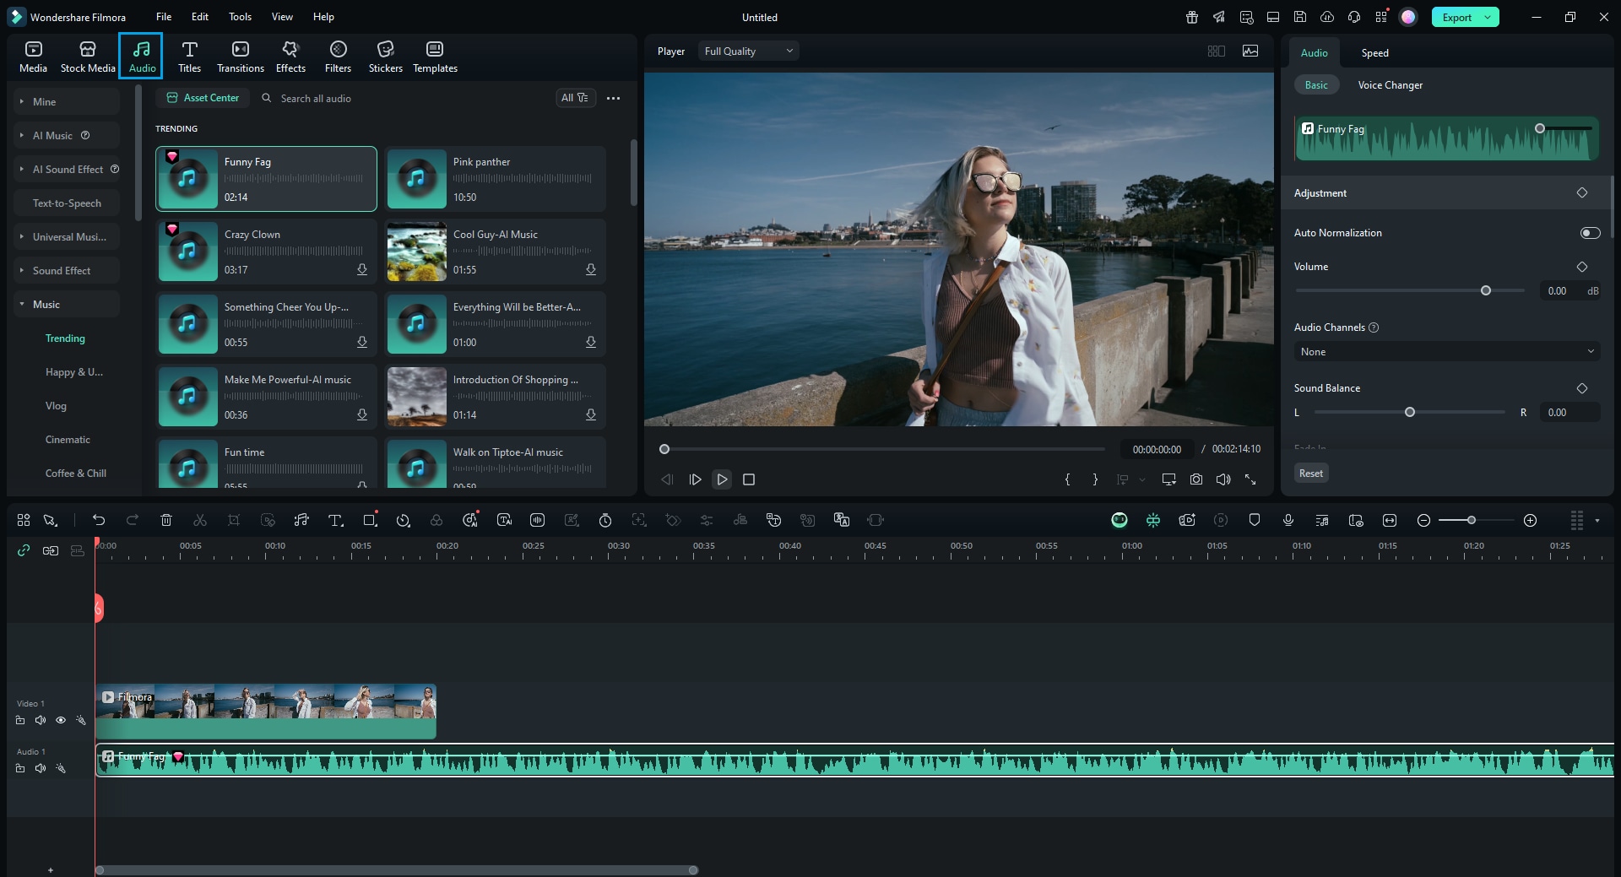The height and width of the screenshot is (877, 1621).
Task: Switch to the Voice Changer tab
Action: click(1390, 84)
